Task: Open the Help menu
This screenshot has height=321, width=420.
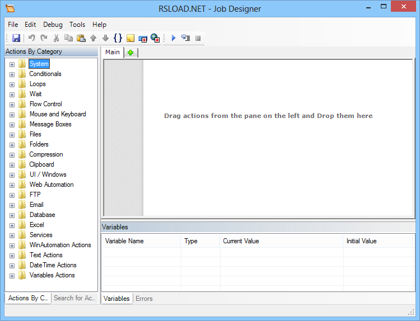Action: point(99,25)
